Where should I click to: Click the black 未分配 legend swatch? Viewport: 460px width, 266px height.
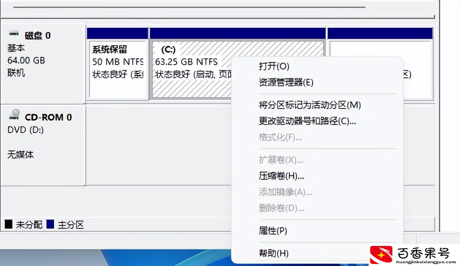coord(8,224)
